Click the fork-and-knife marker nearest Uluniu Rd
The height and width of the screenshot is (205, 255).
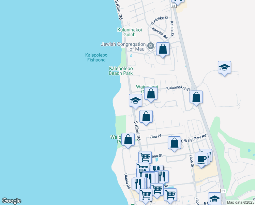pyautogui.click(x=138, y=184)
